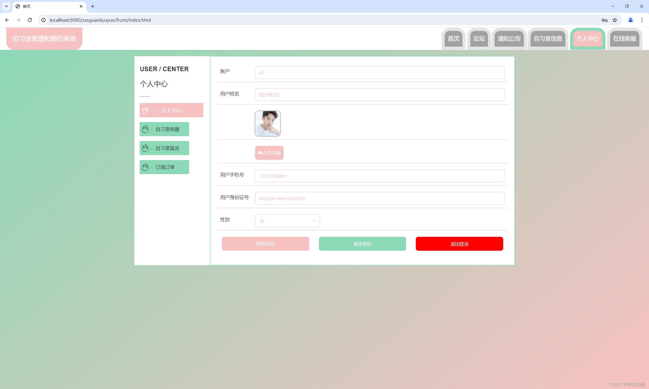Open the Chrome profile avatar icon
The height and width of the screenshot is (389, 649).
(x=630, y=20)
